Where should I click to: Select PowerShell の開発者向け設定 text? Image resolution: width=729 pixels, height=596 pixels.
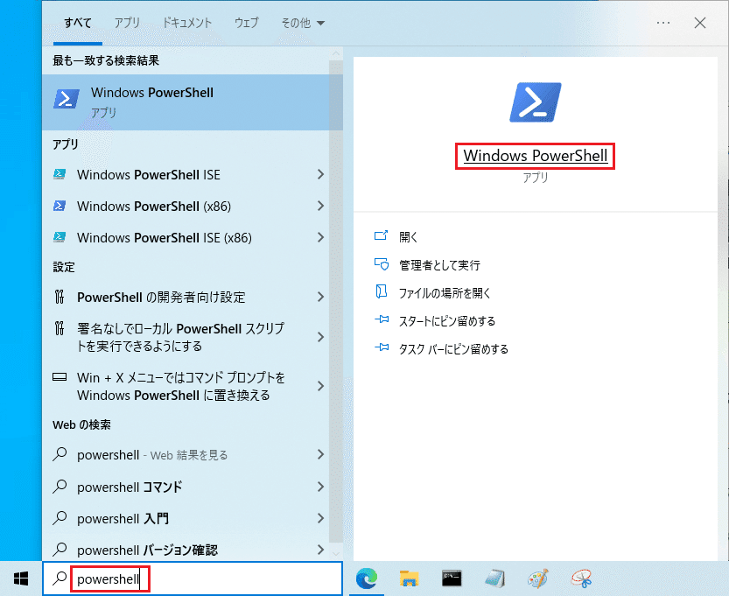click(161, 297)
